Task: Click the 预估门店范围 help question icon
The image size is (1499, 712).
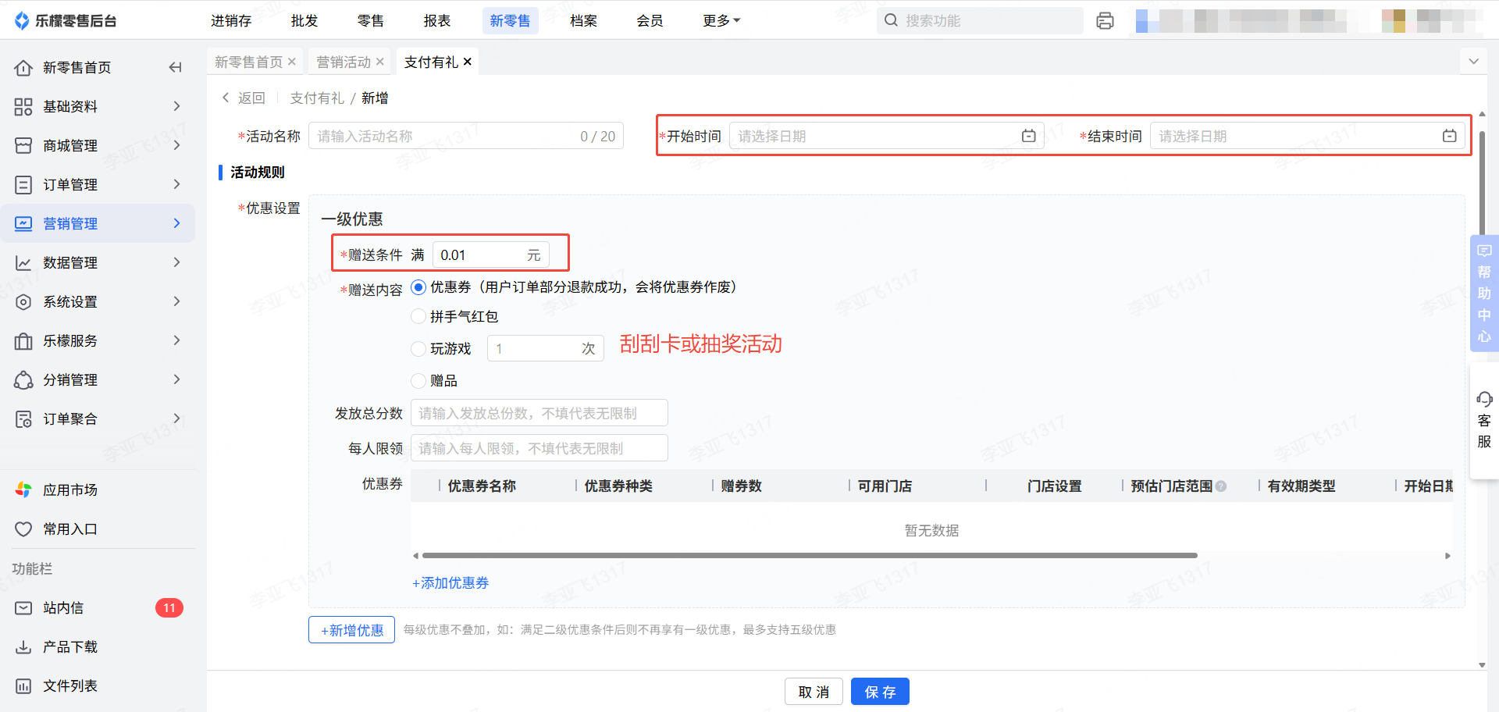Action: [1221, 486]
